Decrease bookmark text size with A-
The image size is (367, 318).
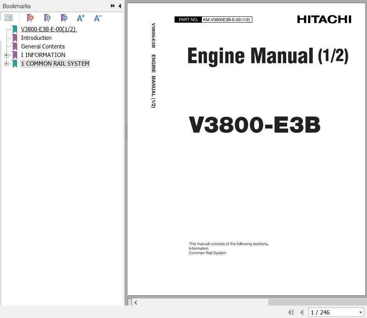pos(98,18)
